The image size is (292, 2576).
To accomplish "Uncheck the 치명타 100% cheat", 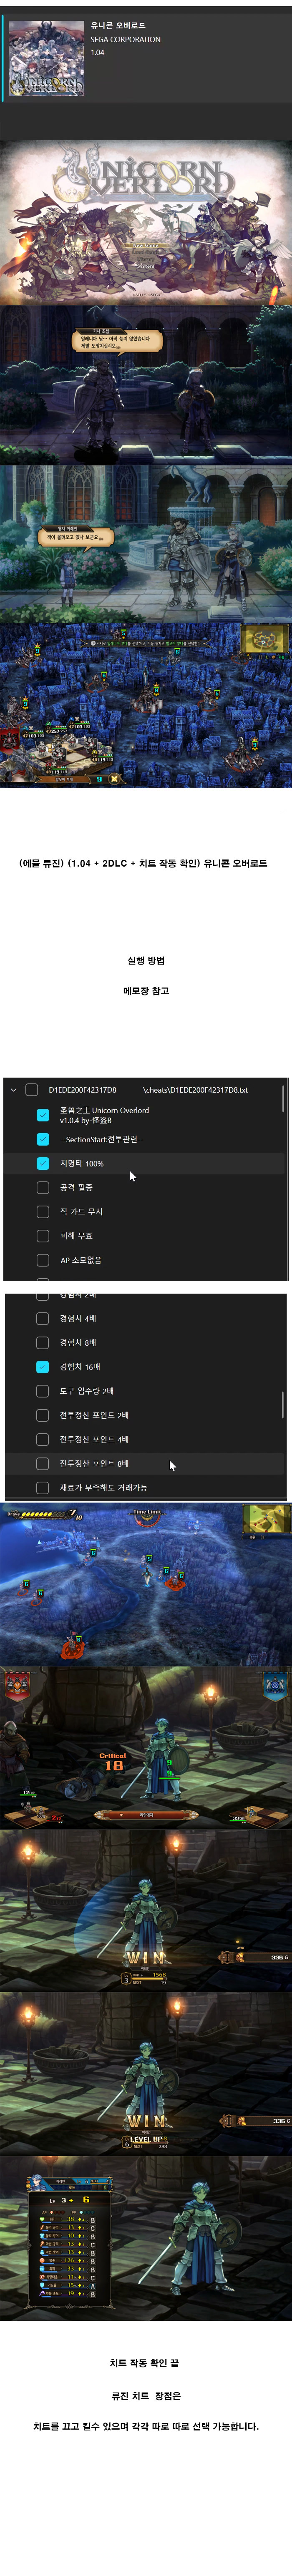I will [43, 1163].
